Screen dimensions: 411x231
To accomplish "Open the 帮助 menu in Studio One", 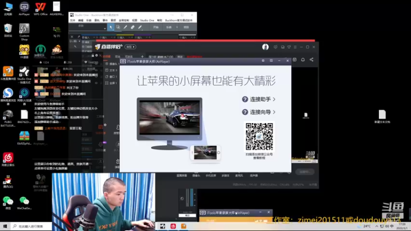I will 159,21.
